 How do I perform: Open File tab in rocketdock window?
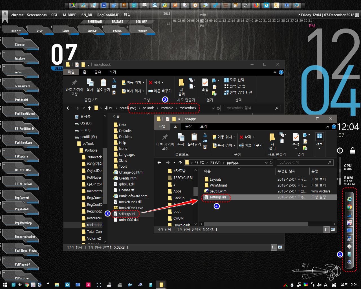71,72
